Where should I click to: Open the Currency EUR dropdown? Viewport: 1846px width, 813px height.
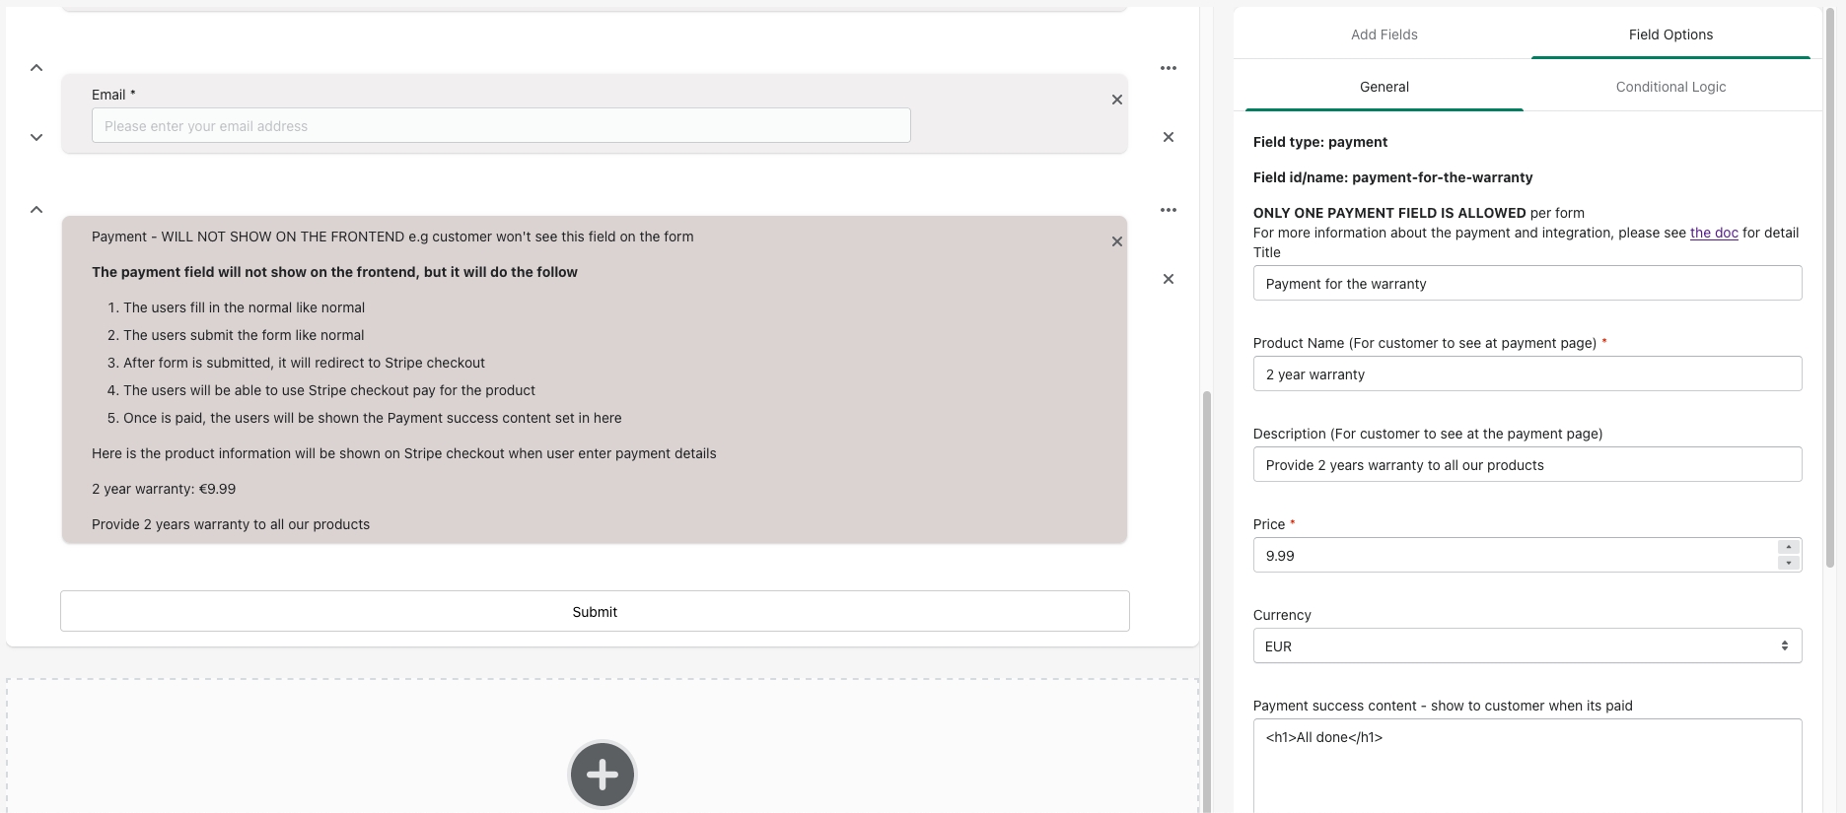(1526, 646)
